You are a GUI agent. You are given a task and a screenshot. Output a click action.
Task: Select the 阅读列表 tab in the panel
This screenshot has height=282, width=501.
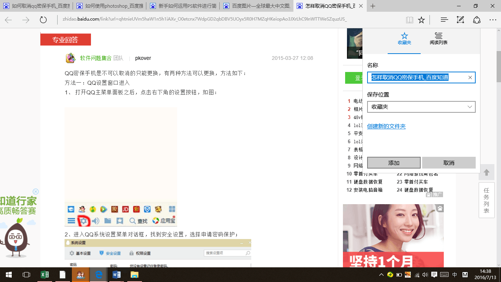coord(438,39)
